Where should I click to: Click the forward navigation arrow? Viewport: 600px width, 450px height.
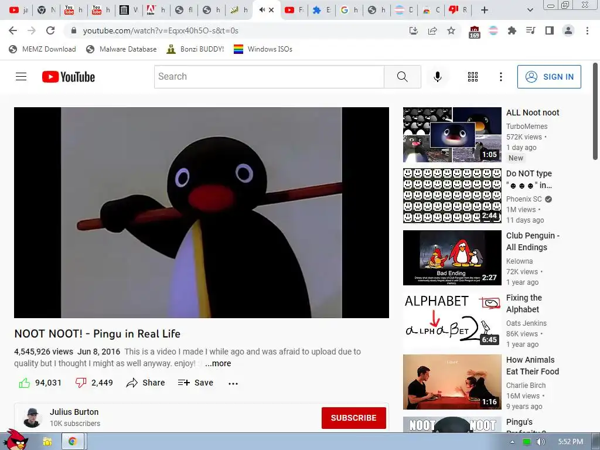[32, 30]
